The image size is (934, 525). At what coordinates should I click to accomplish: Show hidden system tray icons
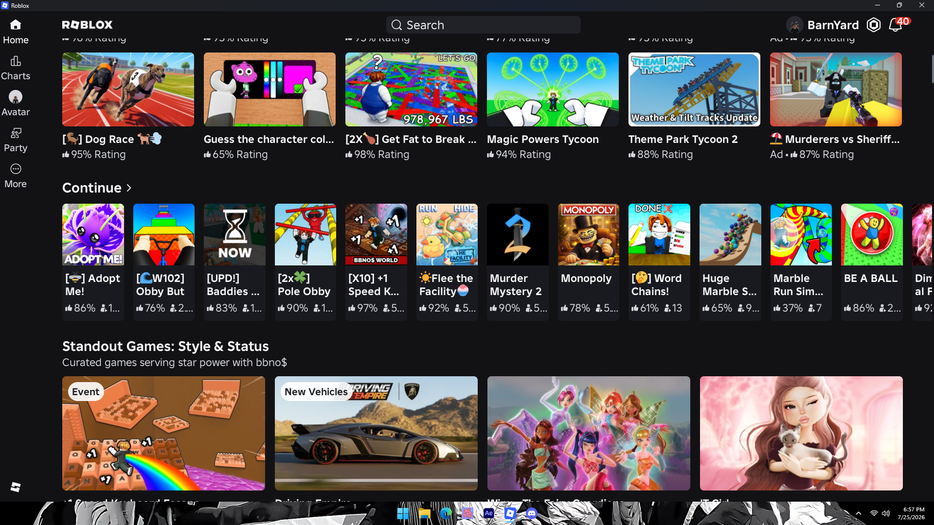[x=859, y=513]
